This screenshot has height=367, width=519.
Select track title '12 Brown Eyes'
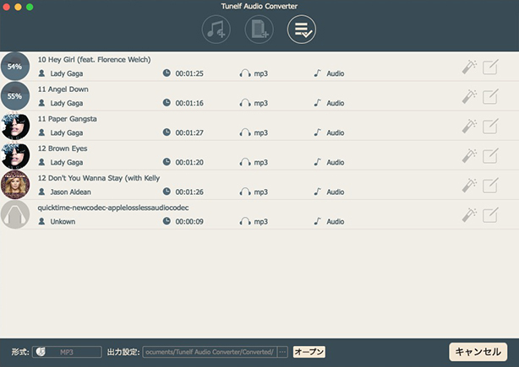[63, 148]
